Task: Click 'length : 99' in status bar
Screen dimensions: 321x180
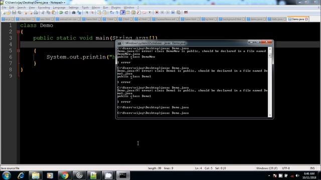Action: 154,168
